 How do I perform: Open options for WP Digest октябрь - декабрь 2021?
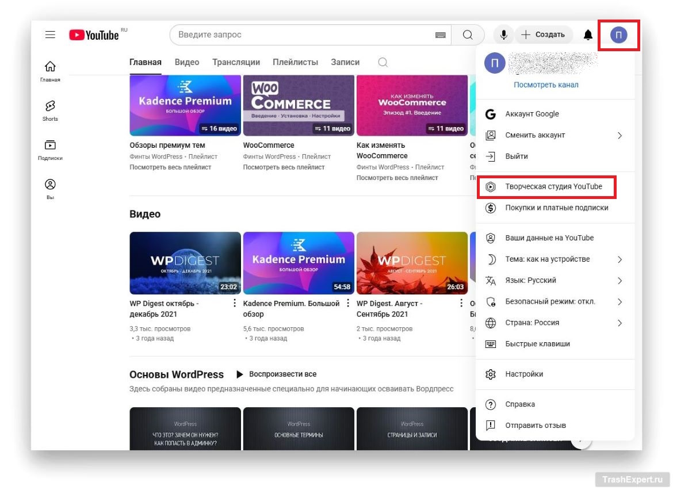[234, 303]
